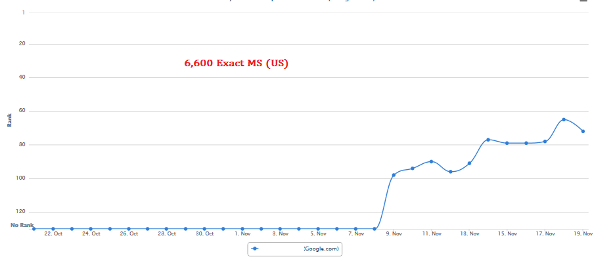Select the 5. Nov x-axis date label
Viewport: 615px width, 261px height.
318,234
